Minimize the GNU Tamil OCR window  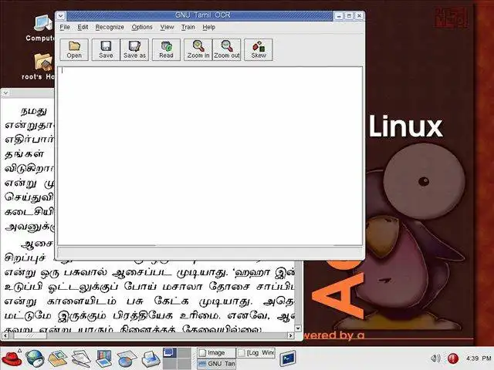pyautogui.click(x=339, y=15)
